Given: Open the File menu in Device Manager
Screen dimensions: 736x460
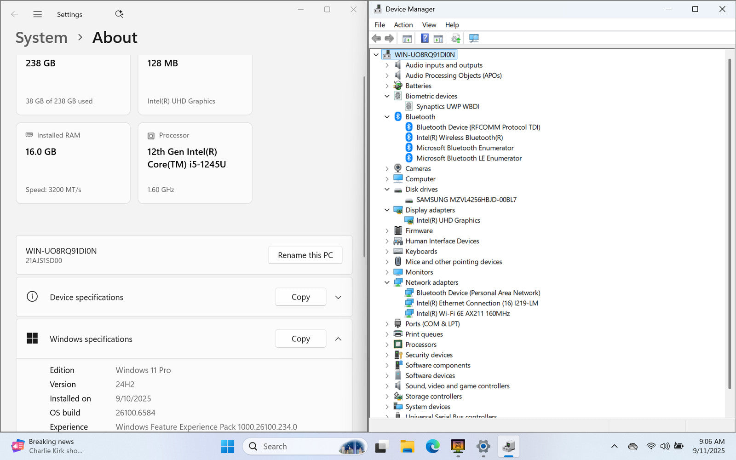Looking at the screenshot, I should pos(379,25).
